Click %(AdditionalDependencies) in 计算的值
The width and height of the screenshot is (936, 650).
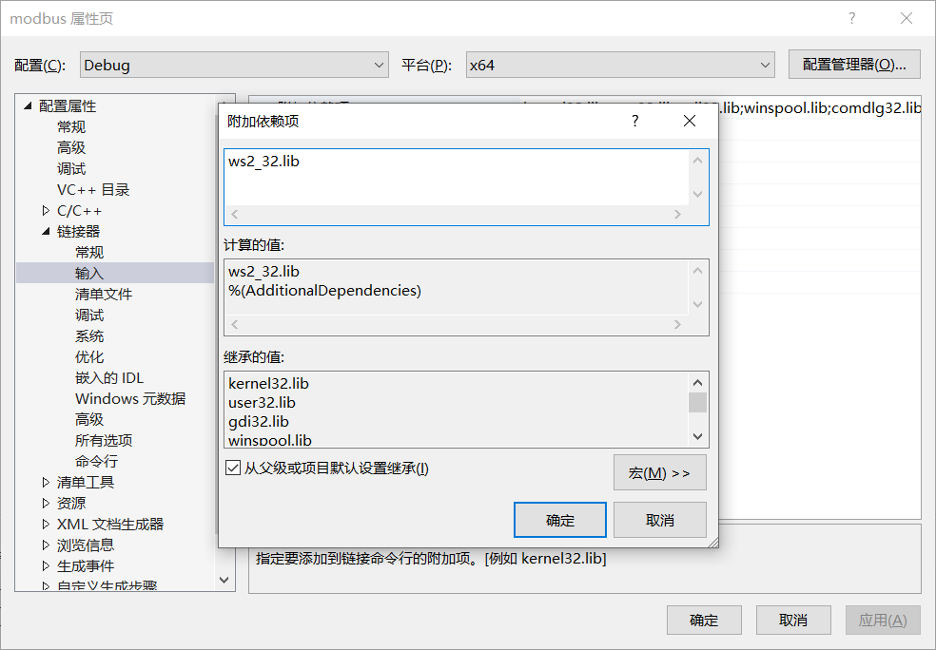tap(324, 291)
